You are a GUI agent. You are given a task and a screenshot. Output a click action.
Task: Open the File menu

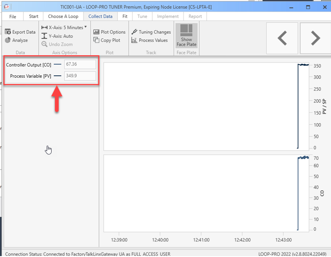(x=13, y=16)
